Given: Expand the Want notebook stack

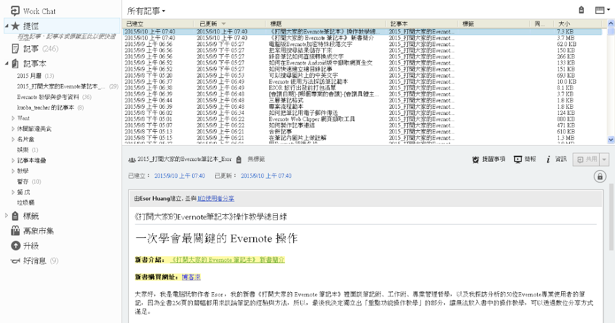Looking at the screenshot, I should tap(13, 118).
